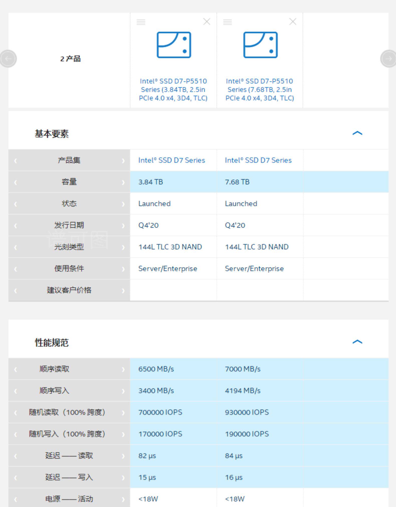
Task: Click the right arrow on 状态 row
Action: coord(123,204)
